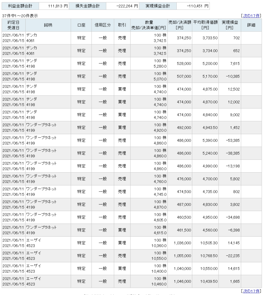Click average cost 4,875.00 for テンダ
The image size is (263, 295).
click(210, 89)
